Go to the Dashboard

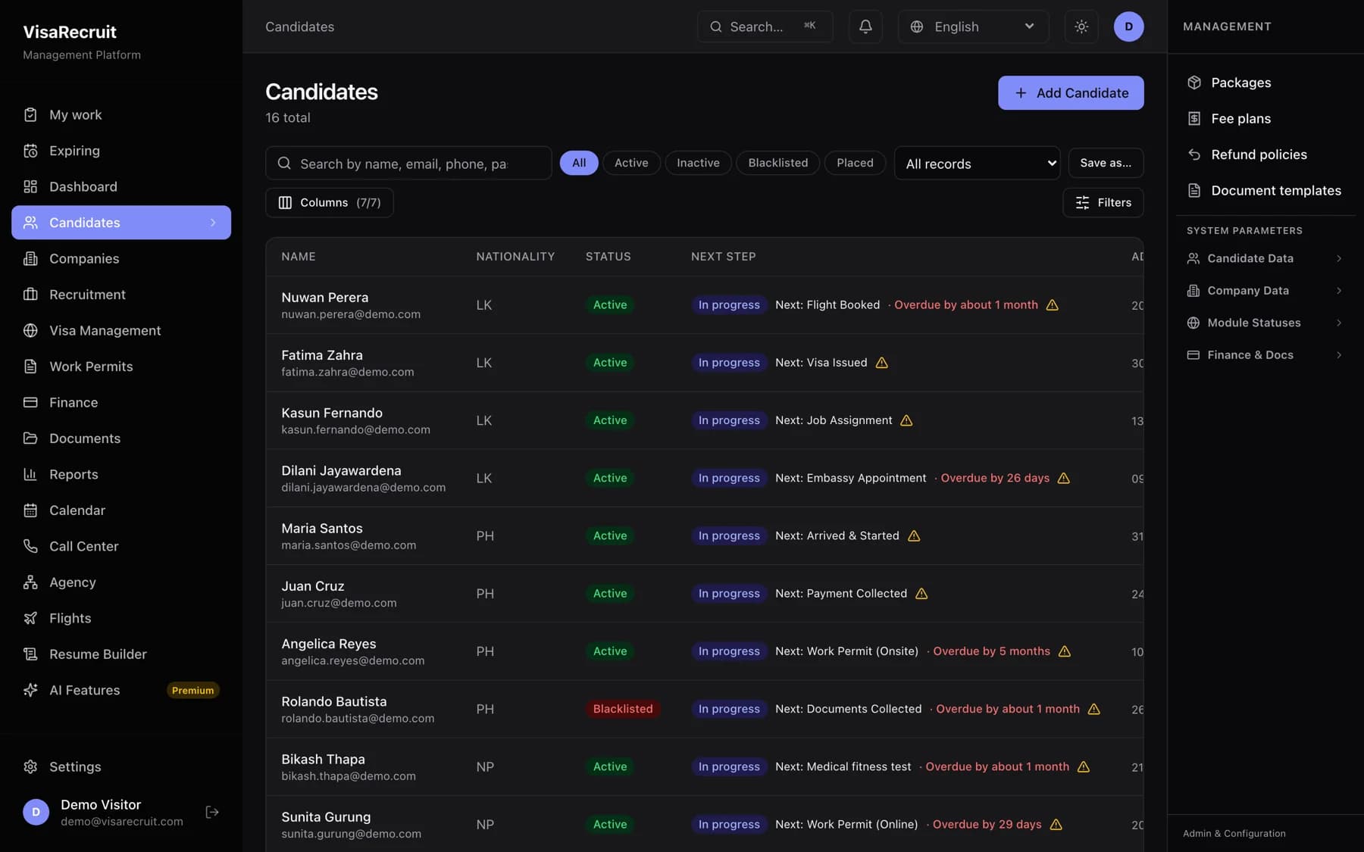tap(121, 186)
